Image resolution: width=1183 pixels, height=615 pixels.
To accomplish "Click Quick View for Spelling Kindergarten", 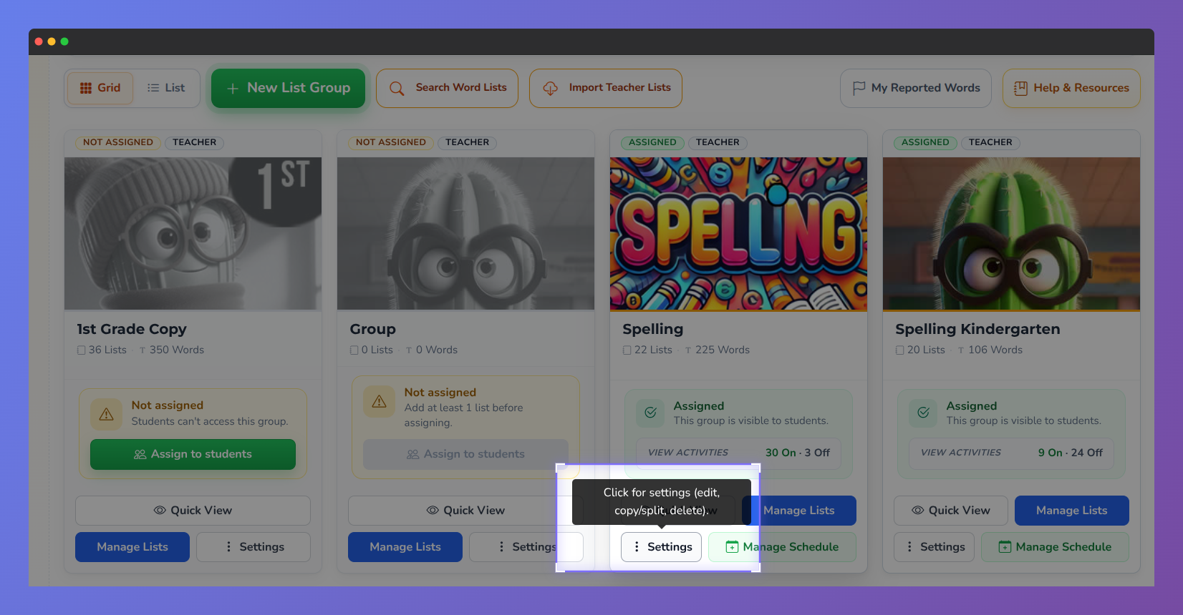I will 951,511.
